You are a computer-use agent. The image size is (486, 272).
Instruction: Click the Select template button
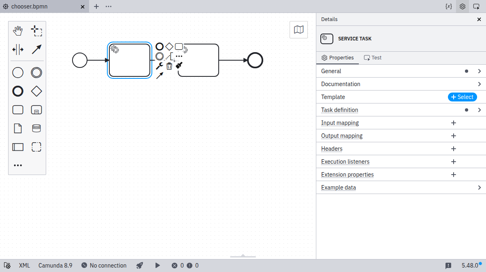(462, 97)
